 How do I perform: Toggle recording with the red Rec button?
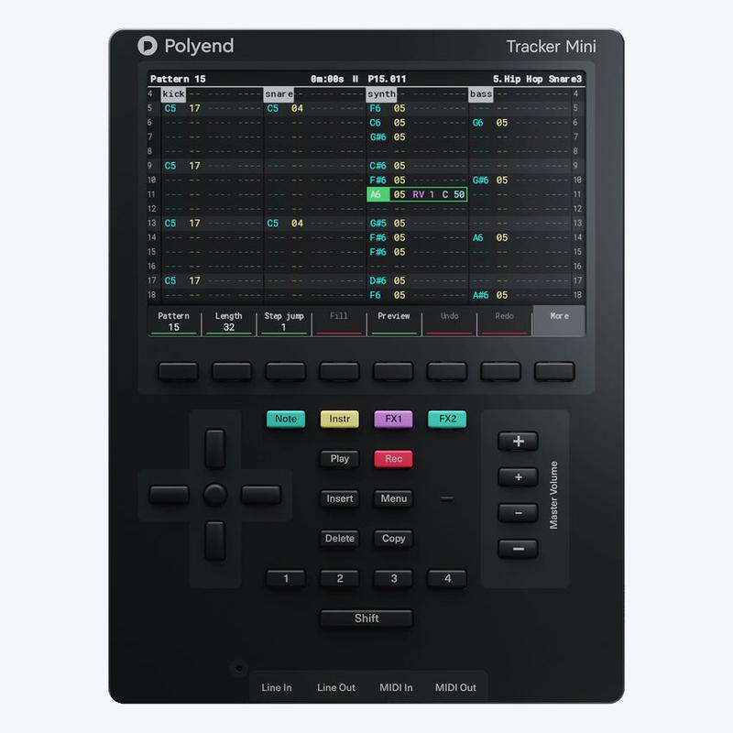tap(393, 459)
